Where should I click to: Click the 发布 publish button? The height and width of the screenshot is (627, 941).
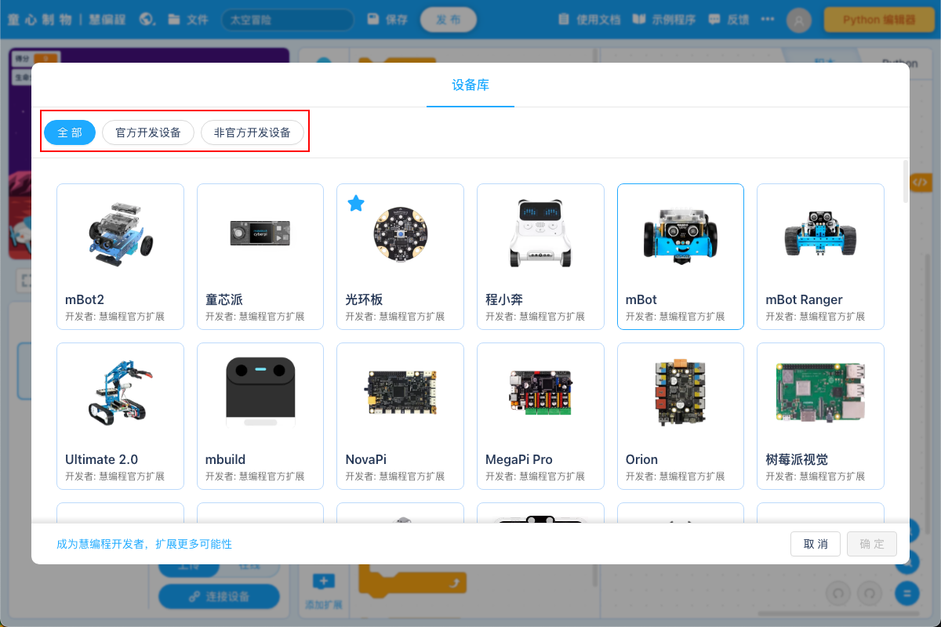tap(448, 20)
